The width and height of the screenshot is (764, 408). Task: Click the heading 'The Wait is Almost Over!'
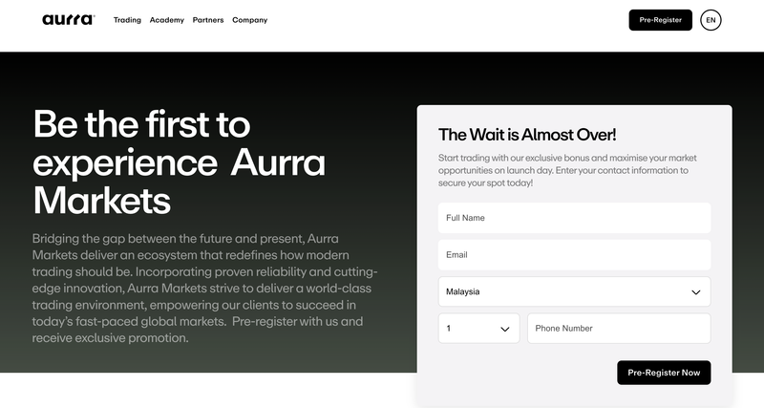pyautogui.click(x=527, y=135)
